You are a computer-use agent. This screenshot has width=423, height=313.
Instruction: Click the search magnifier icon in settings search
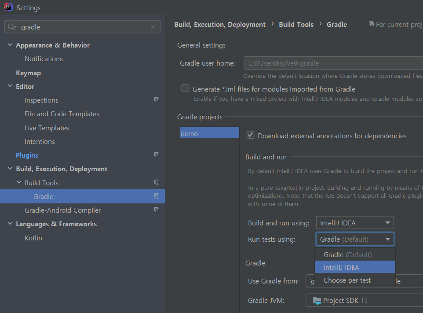pyautogui.click(x=12, y=27)
